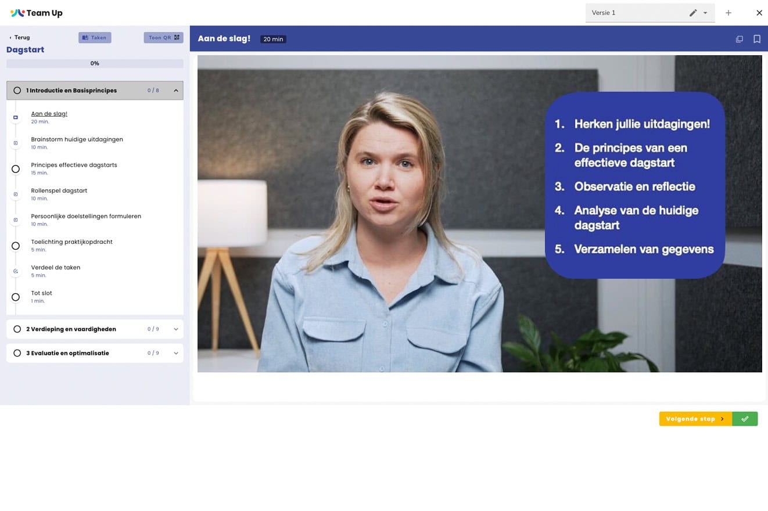
Task: Add a new version with the plus icon
Action: click(x=728, y=13)
